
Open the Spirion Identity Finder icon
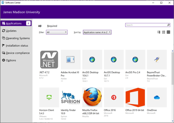point(71,98)
